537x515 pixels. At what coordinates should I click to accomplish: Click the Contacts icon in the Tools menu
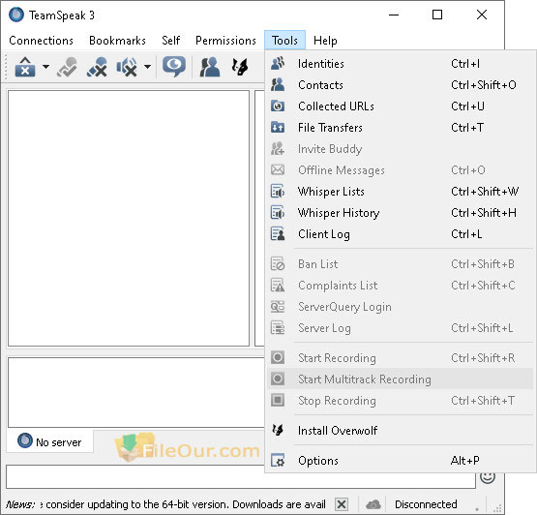click(x=278, y=85)
